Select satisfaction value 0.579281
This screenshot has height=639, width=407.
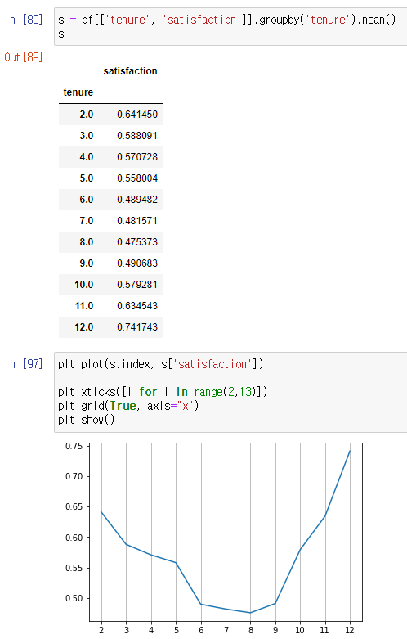[137, 285]
